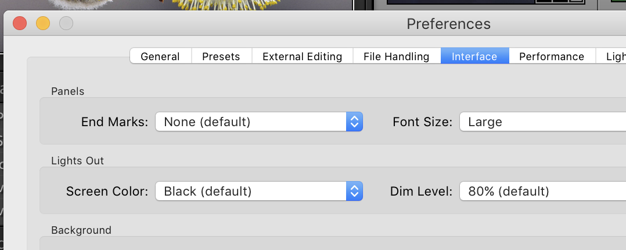Viewport: 626px width, 250px height.
Task: Switch to the General tab
Action: [160, 56]
